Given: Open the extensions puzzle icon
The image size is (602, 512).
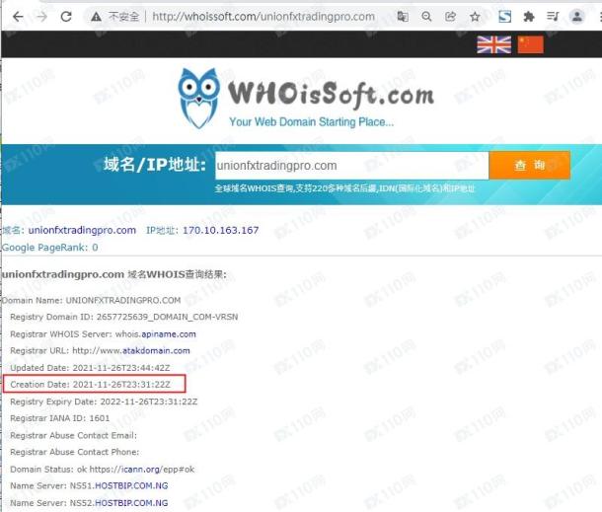Looking at the screenshot, I should click(x=529, y=17).
